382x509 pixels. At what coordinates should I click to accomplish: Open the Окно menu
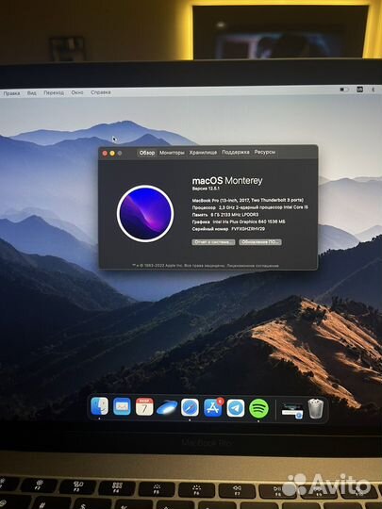[x=77, y=92]
